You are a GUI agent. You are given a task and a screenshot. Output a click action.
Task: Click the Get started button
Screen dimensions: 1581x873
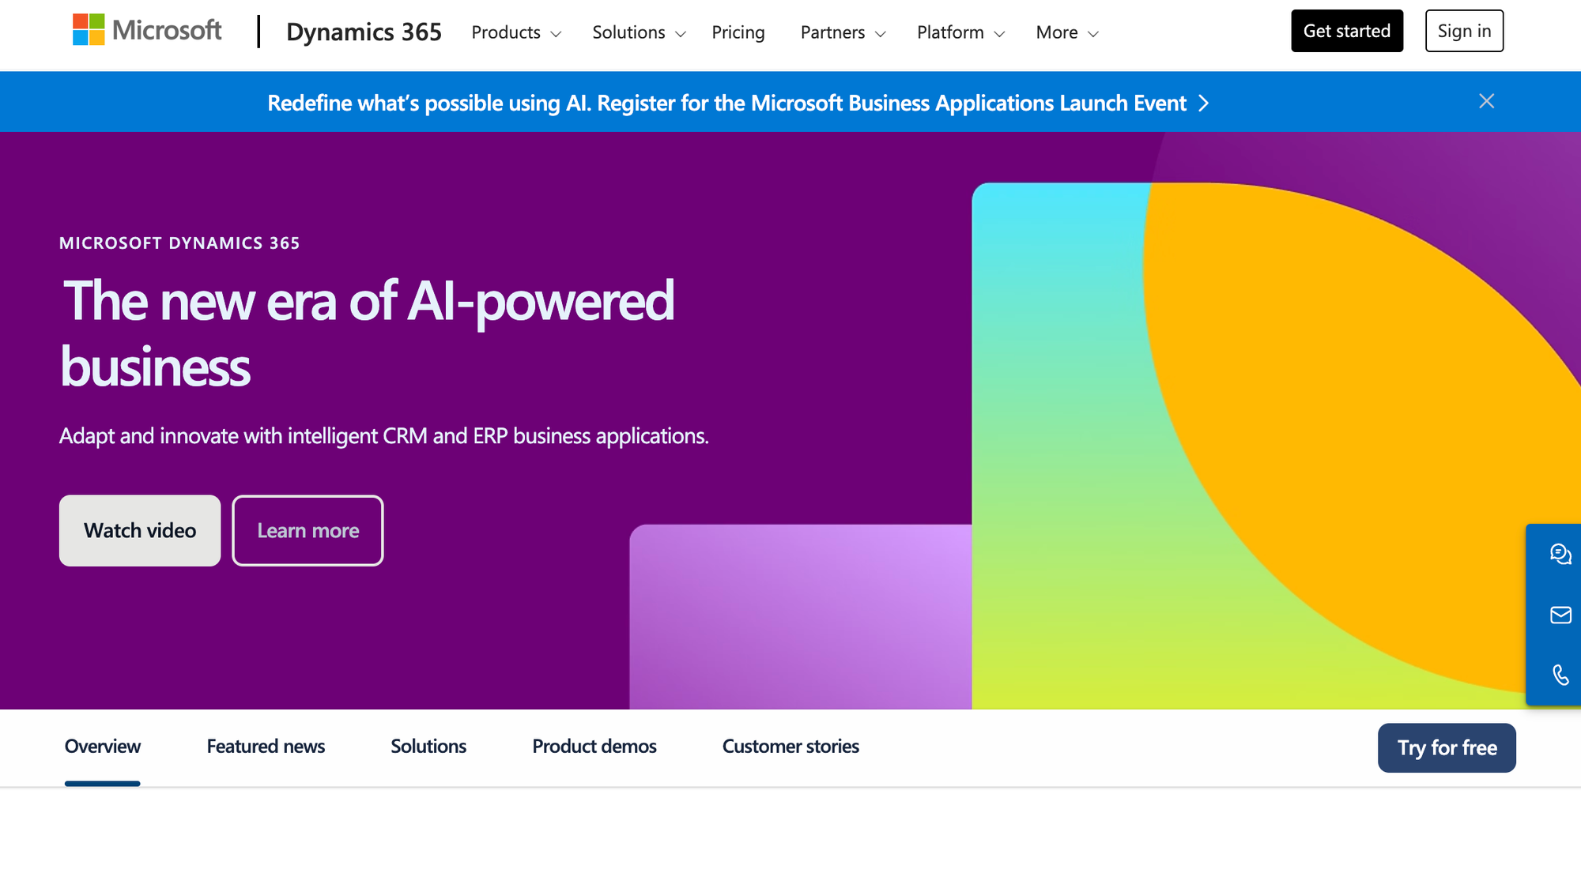tap(1346, 31)
